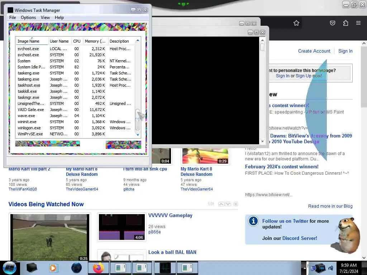The width and height of the screenshot is (367, 275).
Task: Open the 0:29 Mario Kart video thumbnail
Action: 205,156
